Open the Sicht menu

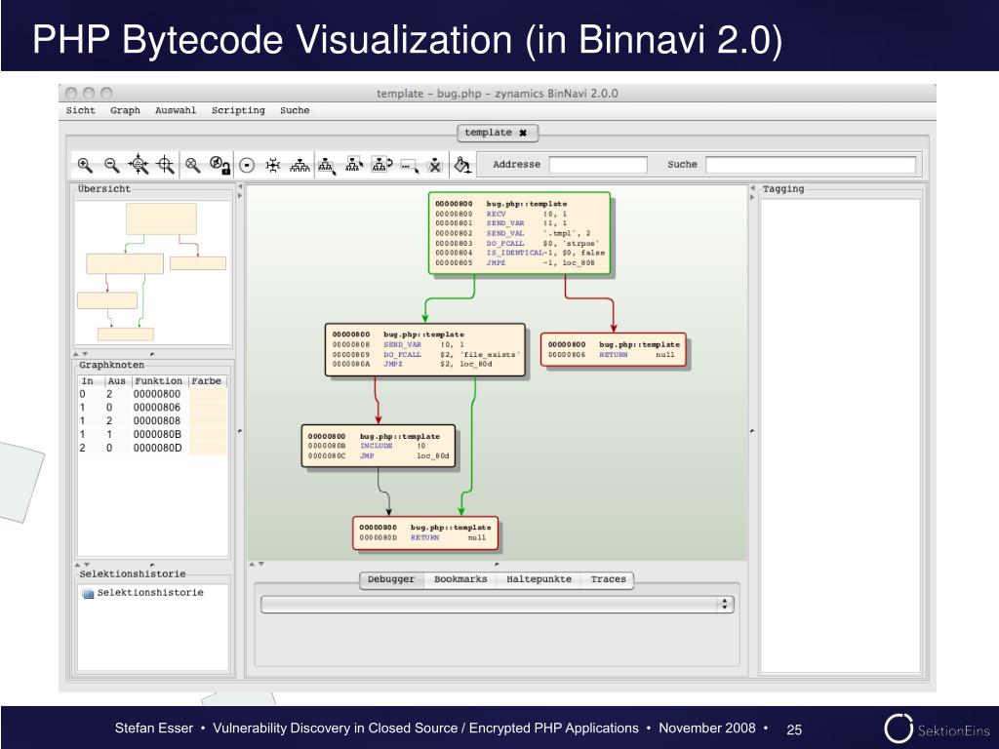pyautogui.click(x=80, y=110)
